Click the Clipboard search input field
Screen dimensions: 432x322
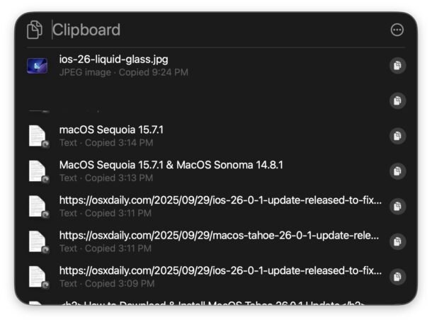(212, 30)
